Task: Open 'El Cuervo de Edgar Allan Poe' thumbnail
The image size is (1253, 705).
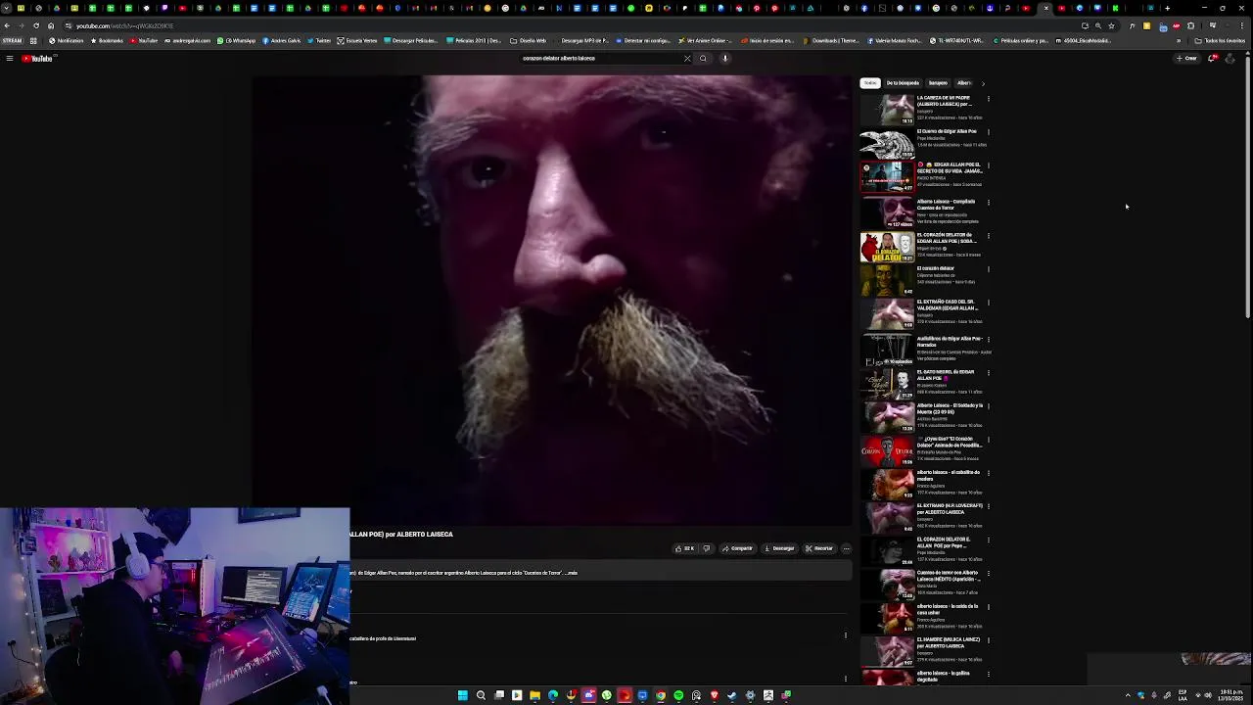Action: pyautogui.click(x=887, y=143)
